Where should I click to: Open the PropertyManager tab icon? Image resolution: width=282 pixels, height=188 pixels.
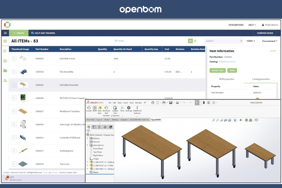(x=94, y=127)
